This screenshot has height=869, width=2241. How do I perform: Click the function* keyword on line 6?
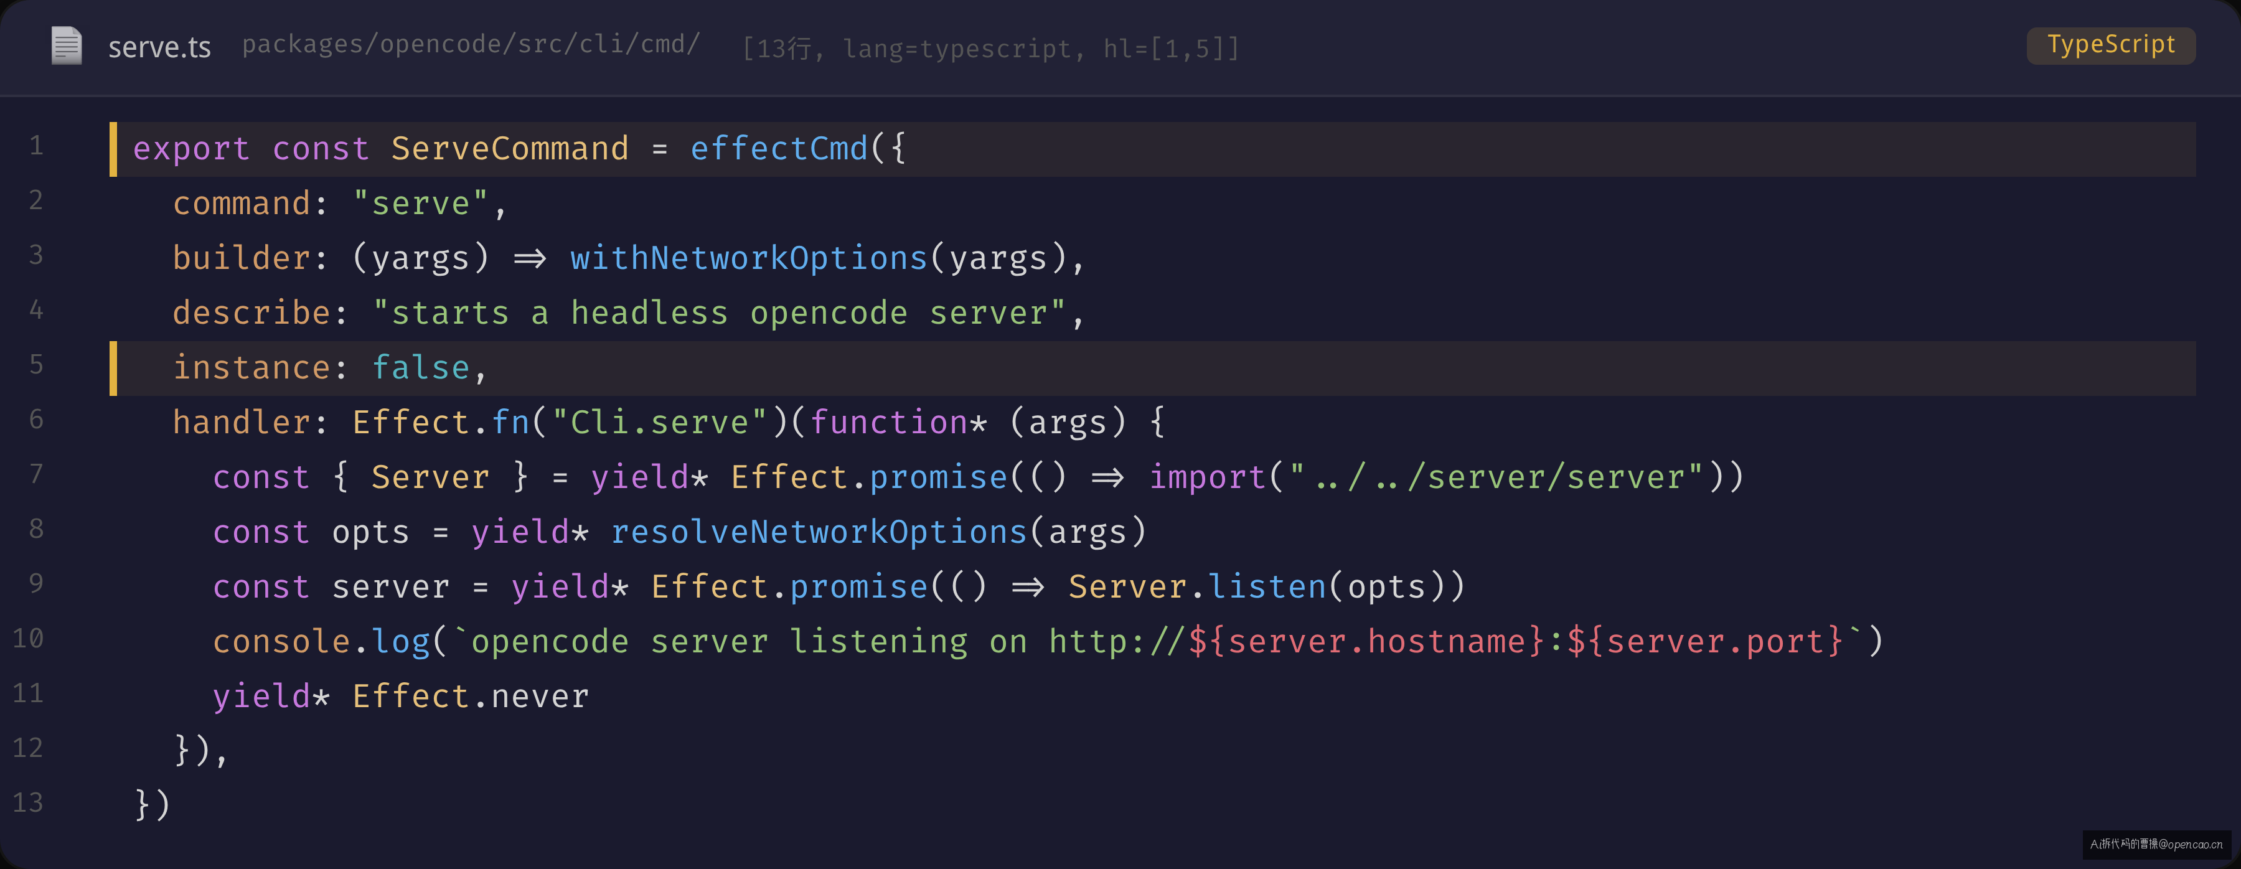tap(899, 423)
